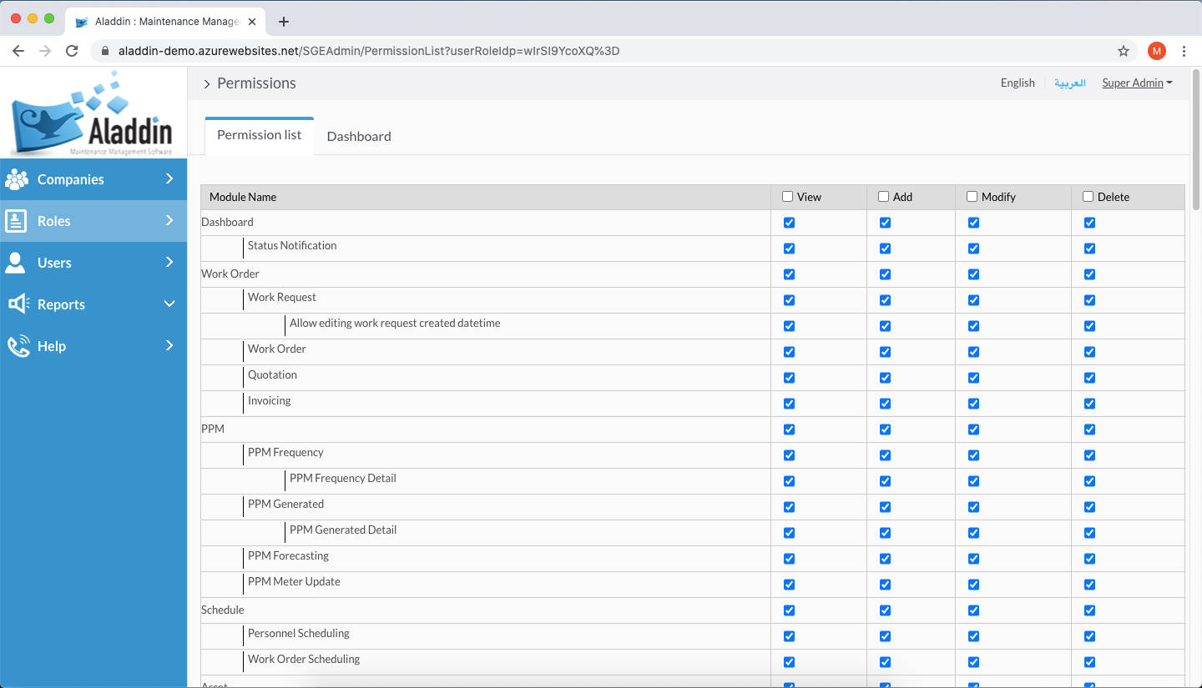Expand the Companies submenu arrow

click(x=169, y=179)
